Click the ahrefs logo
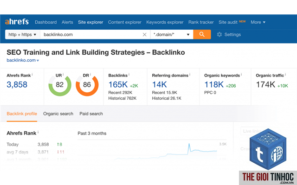 click(x=17, y=22)
